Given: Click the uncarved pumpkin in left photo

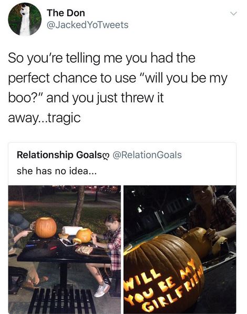Looking at the screenshot, I should click(45, 228).
